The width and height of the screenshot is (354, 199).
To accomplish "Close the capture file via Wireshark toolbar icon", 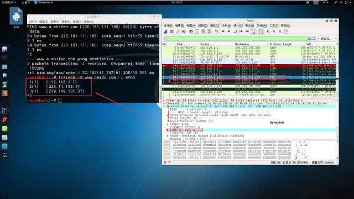I will click(x=203, y=32).
